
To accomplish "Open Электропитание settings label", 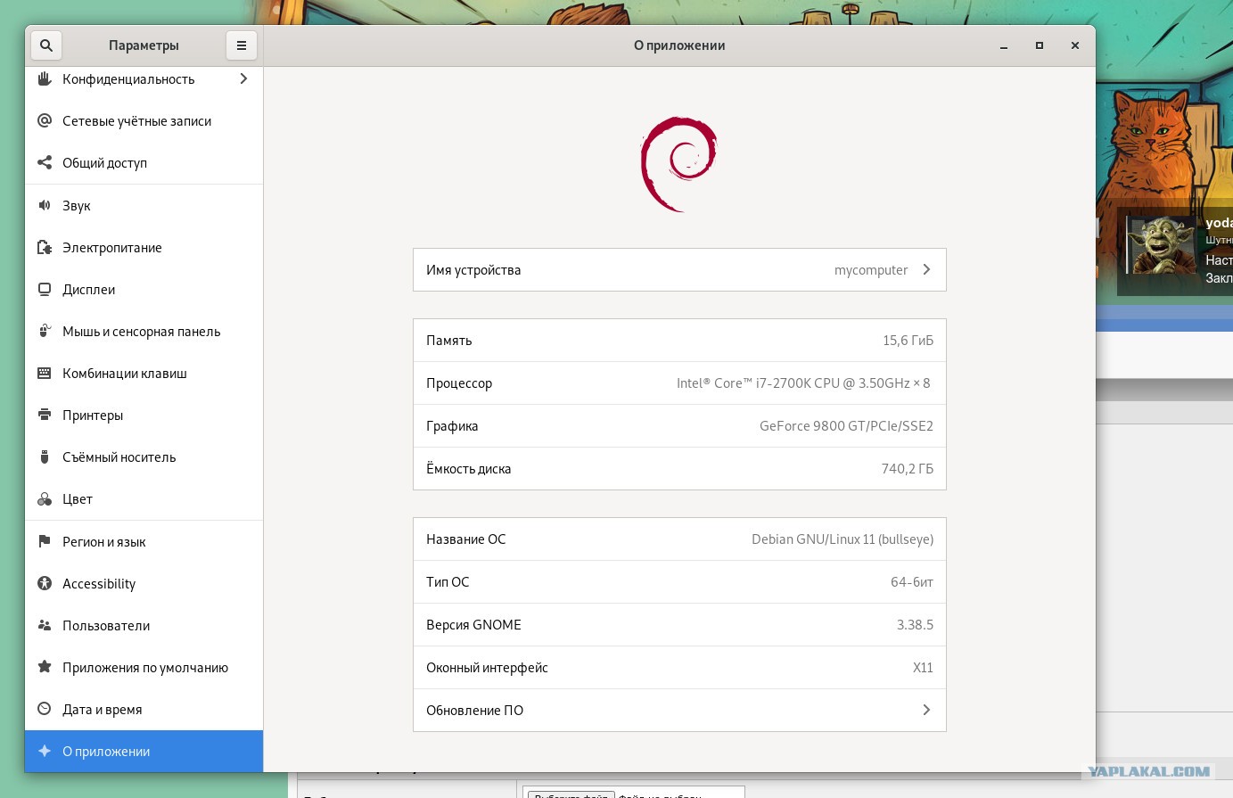I will click(112, 248).
